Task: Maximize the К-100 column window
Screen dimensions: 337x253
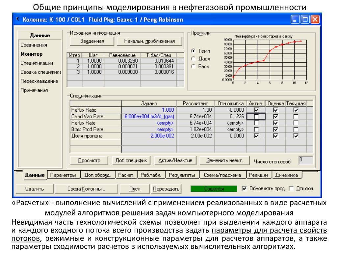Action: 305,19
